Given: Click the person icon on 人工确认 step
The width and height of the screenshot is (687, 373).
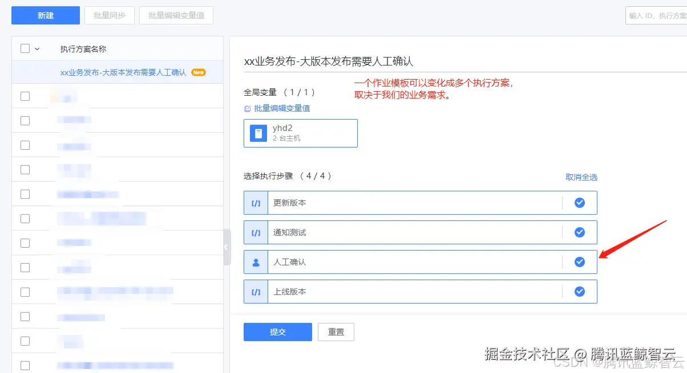Looking at the screenshot, I should (x=255, y=261).
